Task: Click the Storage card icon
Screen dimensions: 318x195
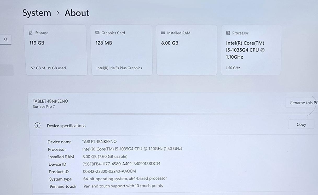Action: point(31,33)
